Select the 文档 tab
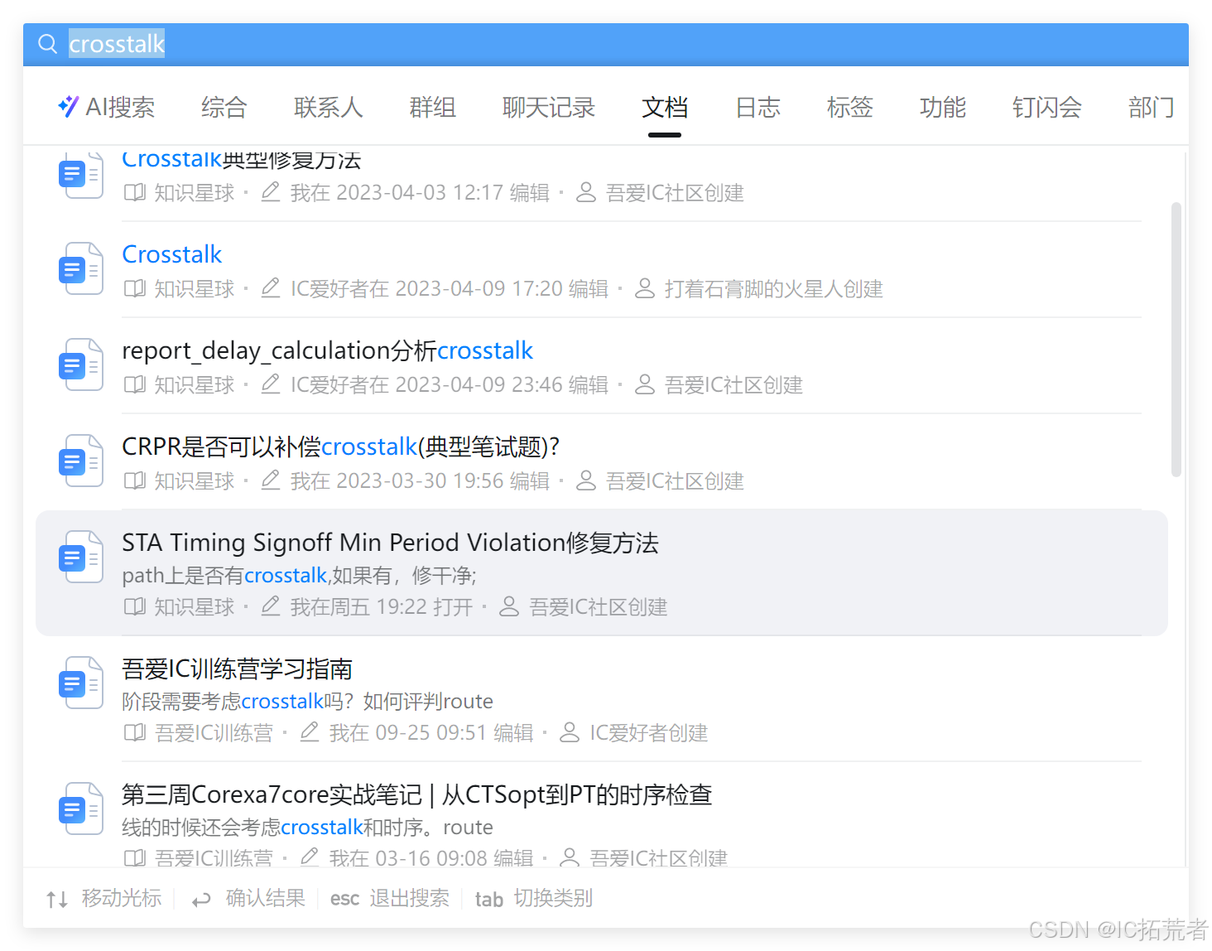The image size is (1212, 951). pyautogui.click(x=665, y=107)
